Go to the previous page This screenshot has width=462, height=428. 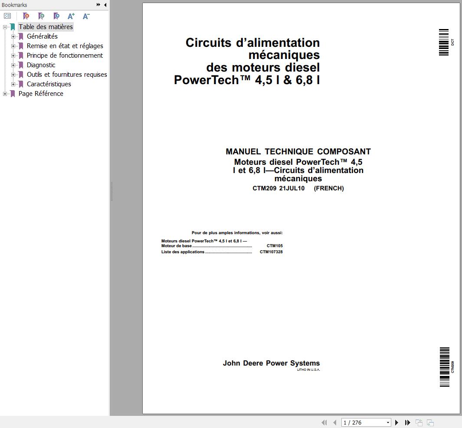[335, 422]
